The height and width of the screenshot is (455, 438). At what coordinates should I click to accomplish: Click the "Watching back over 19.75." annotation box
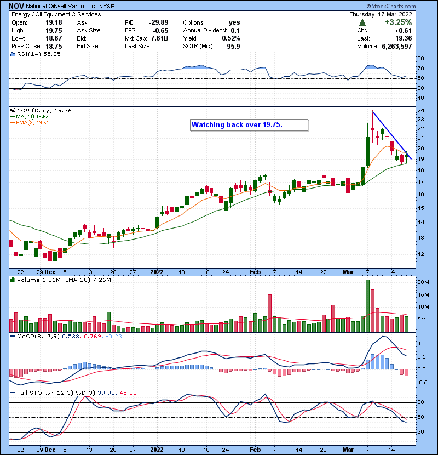point(249,125)
